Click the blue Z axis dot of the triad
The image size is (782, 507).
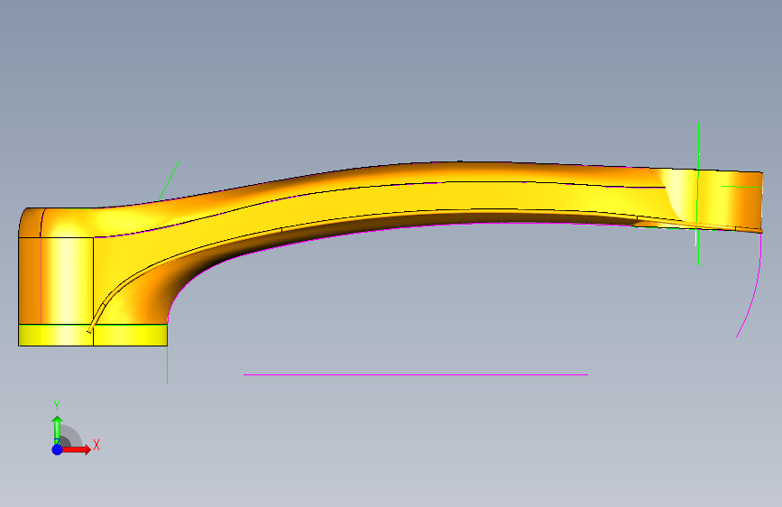57,449
